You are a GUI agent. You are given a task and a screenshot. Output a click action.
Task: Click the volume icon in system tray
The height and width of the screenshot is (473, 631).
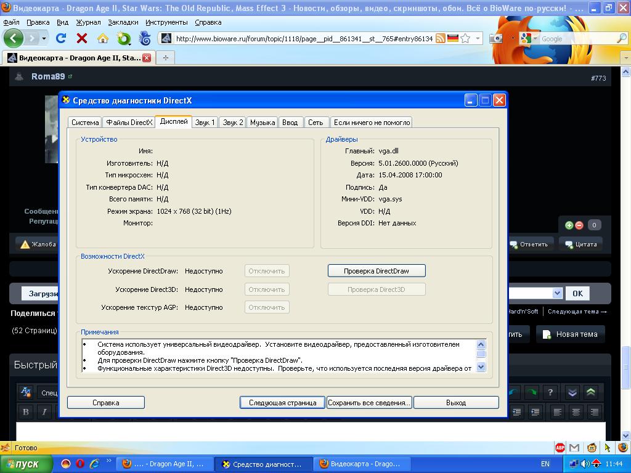click(585, 464)
